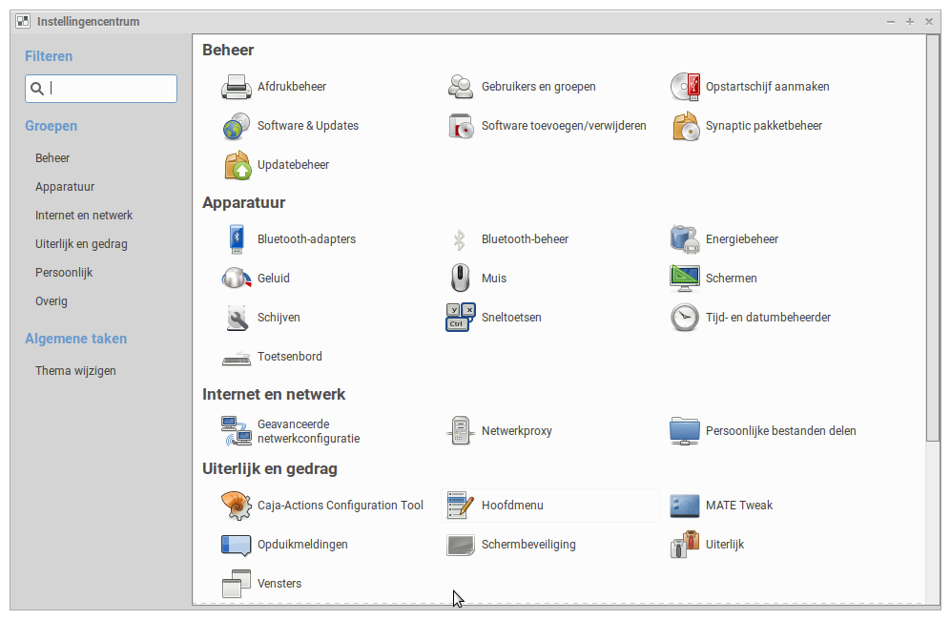The height and width of the screenshot is (620, 951).
Task: Open the Afdrukbeheer printer icon
Action: (236, 87)
